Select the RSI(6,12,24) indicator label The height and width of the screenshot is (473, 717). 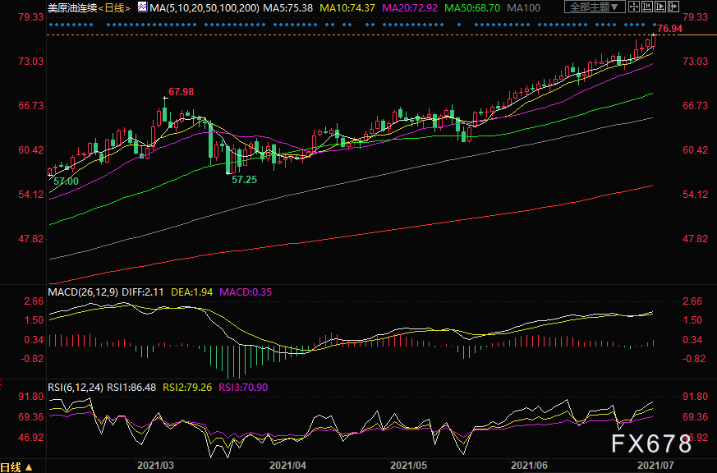click(76, 388)
